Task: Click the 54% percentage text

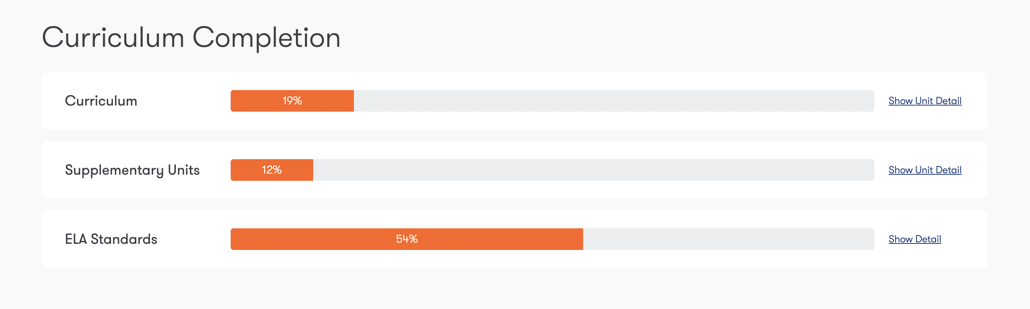Action: (x=407, y=239)
